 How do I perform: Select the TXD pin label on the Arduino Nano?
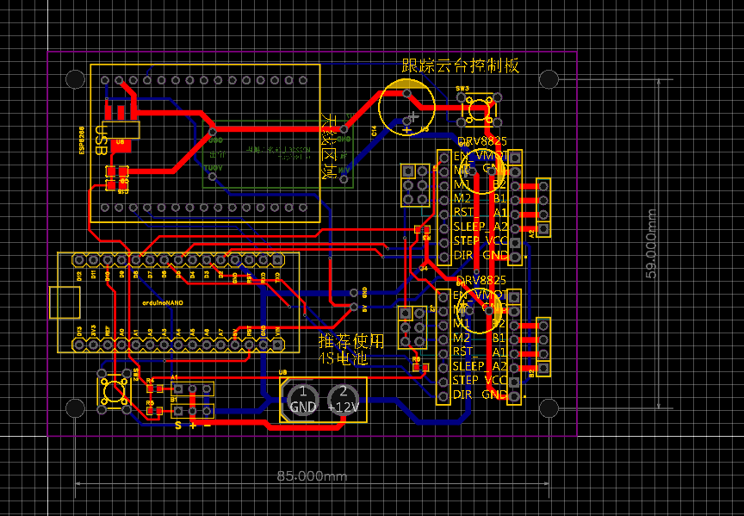coord(277,276)
